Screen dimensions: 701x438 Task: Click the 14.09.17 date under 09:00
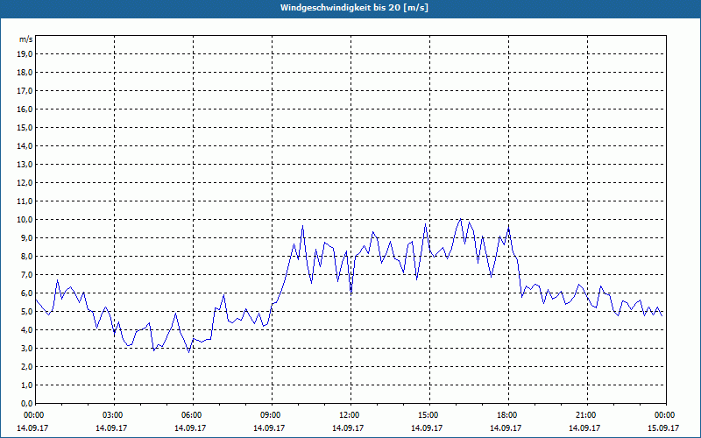pos(269,427)
